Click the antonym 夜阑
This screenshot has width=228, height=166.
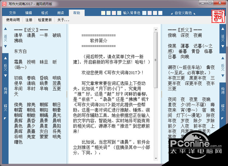coord(198,35)
